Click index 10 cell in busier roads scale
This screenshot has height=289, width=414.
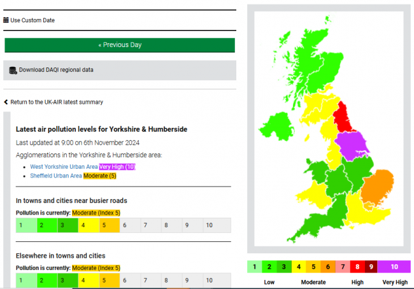(209, 225)
